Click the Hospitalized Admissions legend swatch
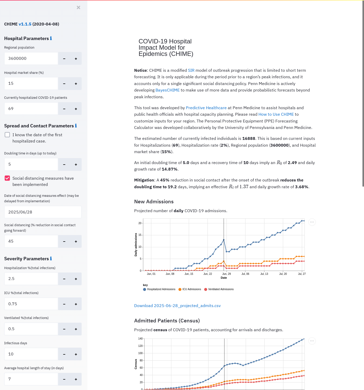 (145, 289)
